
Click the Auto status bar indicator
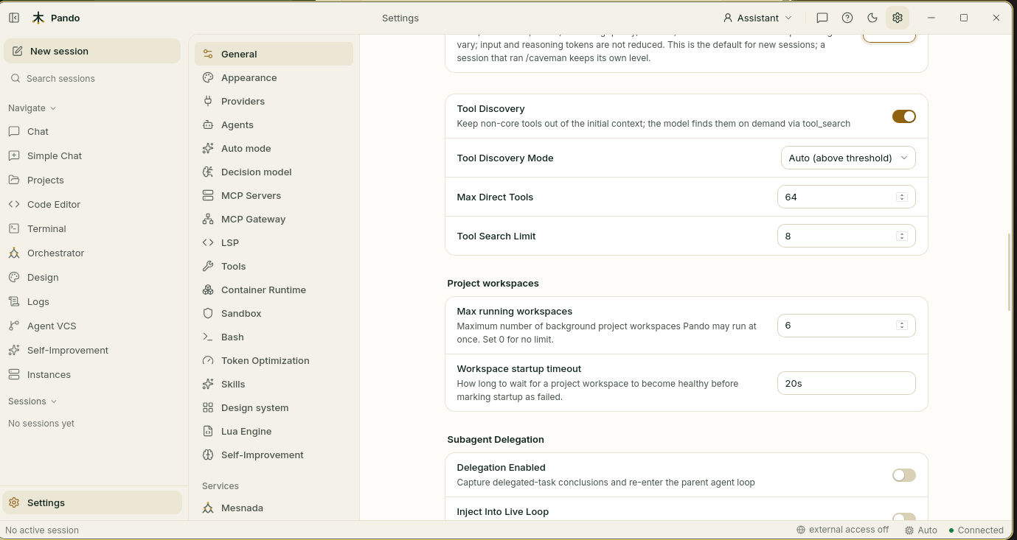920,530
